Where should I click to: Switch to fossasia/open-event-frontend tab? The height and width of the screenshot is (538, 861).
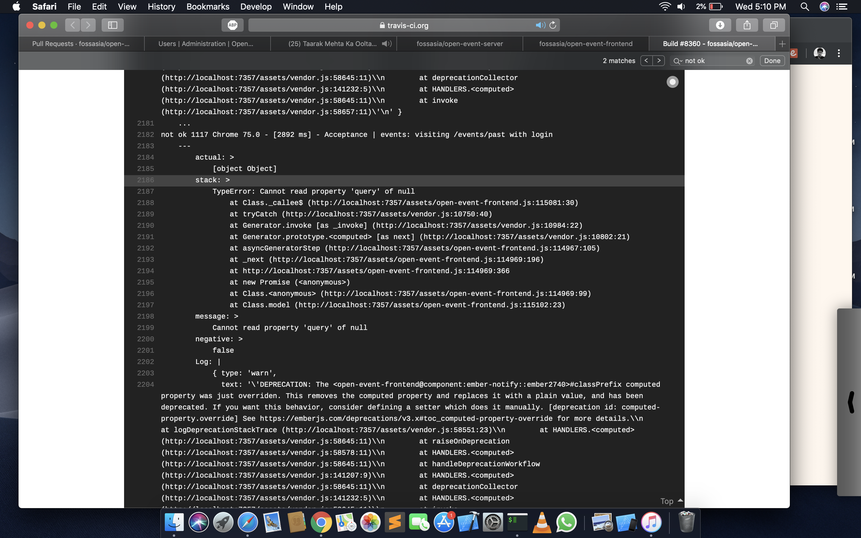click(586, 44)
